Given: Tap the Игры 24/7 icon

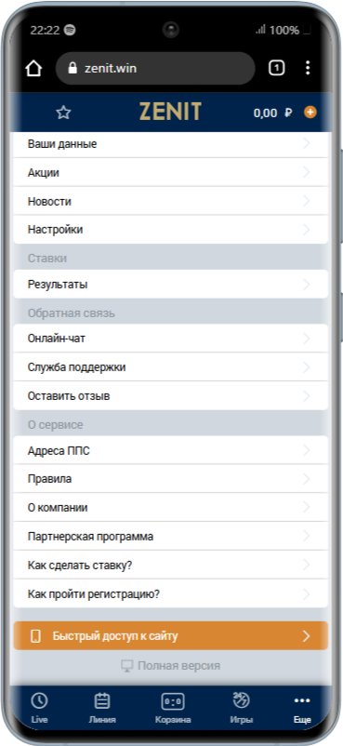Looking at the screenshot, I should click(x=241, y=699).
